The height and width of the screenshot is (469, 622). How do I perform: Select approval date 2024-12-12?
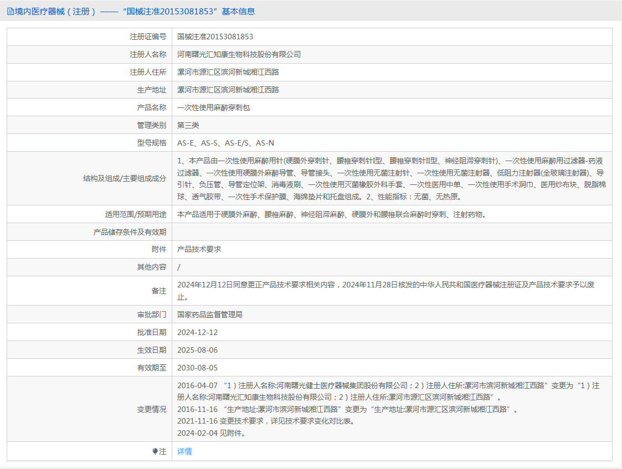tap(197, 332)
